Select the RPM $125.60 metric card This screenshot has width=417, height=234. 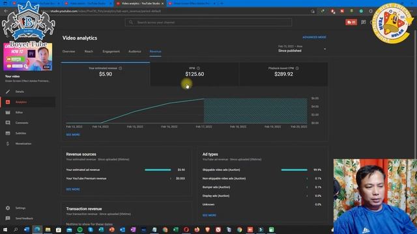pyautogui.click(x=195, y=74)
